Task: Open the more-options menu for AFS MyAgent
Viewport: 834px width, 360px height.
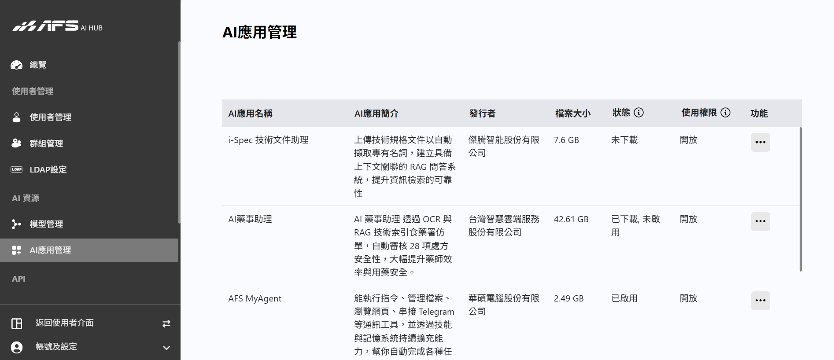Action: (x=760, y=301)
